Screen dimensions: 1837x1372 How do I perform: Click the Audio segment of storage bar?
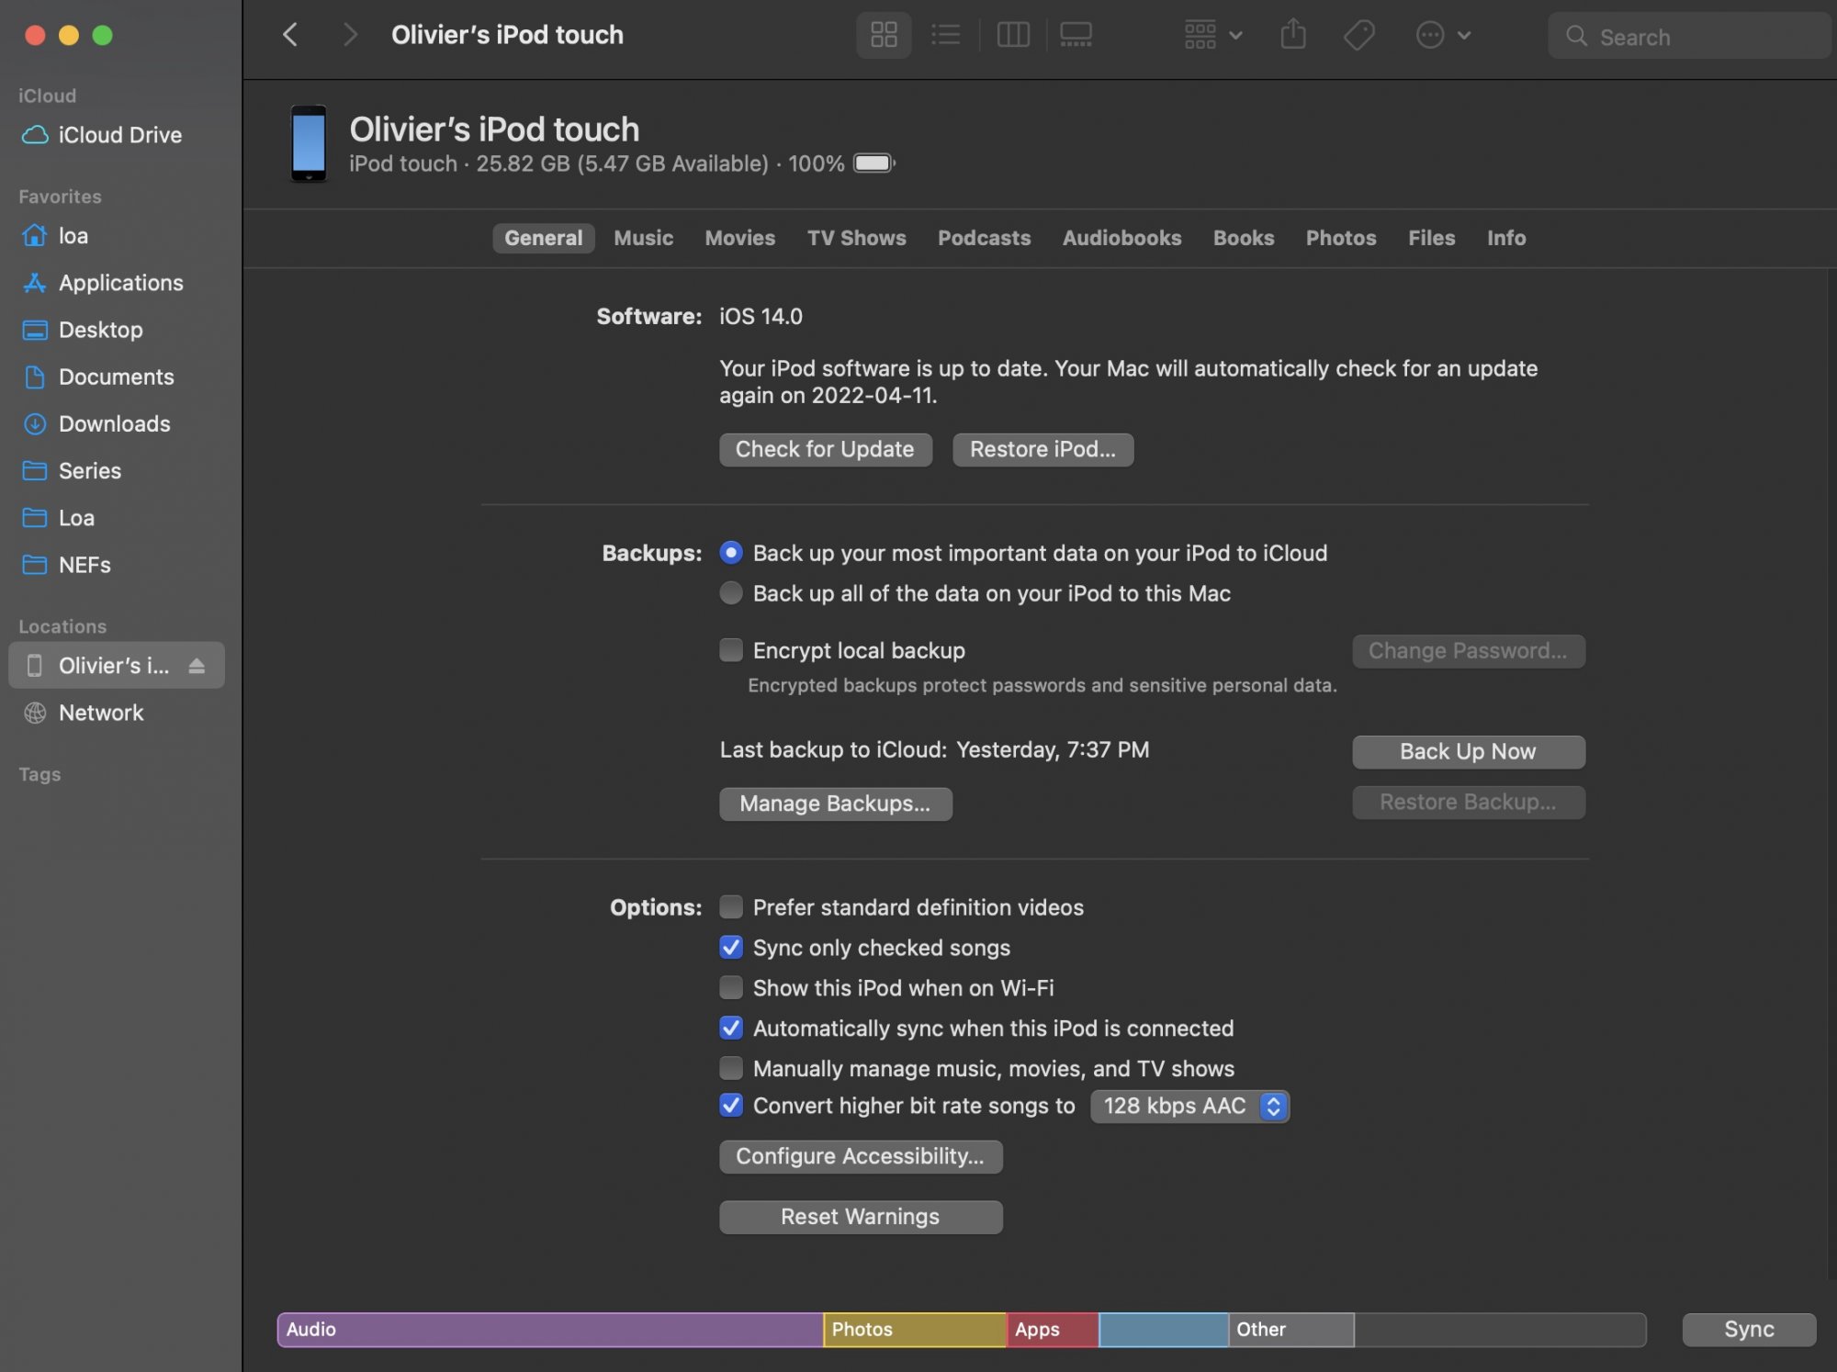[x=549, y=1330]
